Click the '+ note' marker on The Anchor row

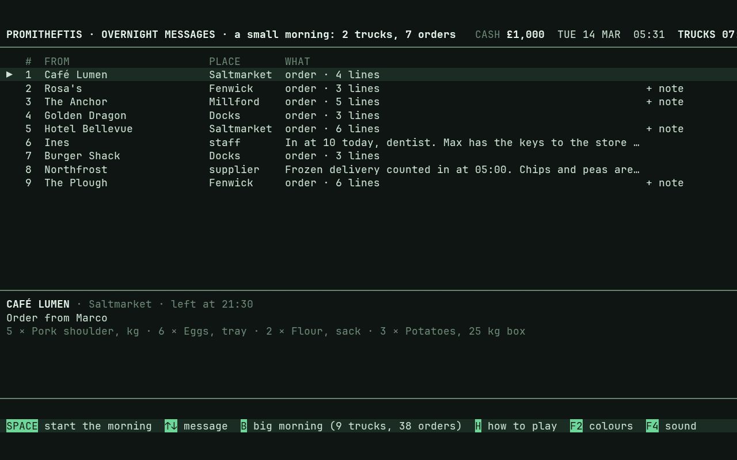665,102
